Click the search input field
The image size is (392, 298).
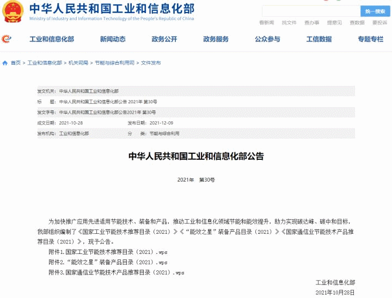point(311,11)
